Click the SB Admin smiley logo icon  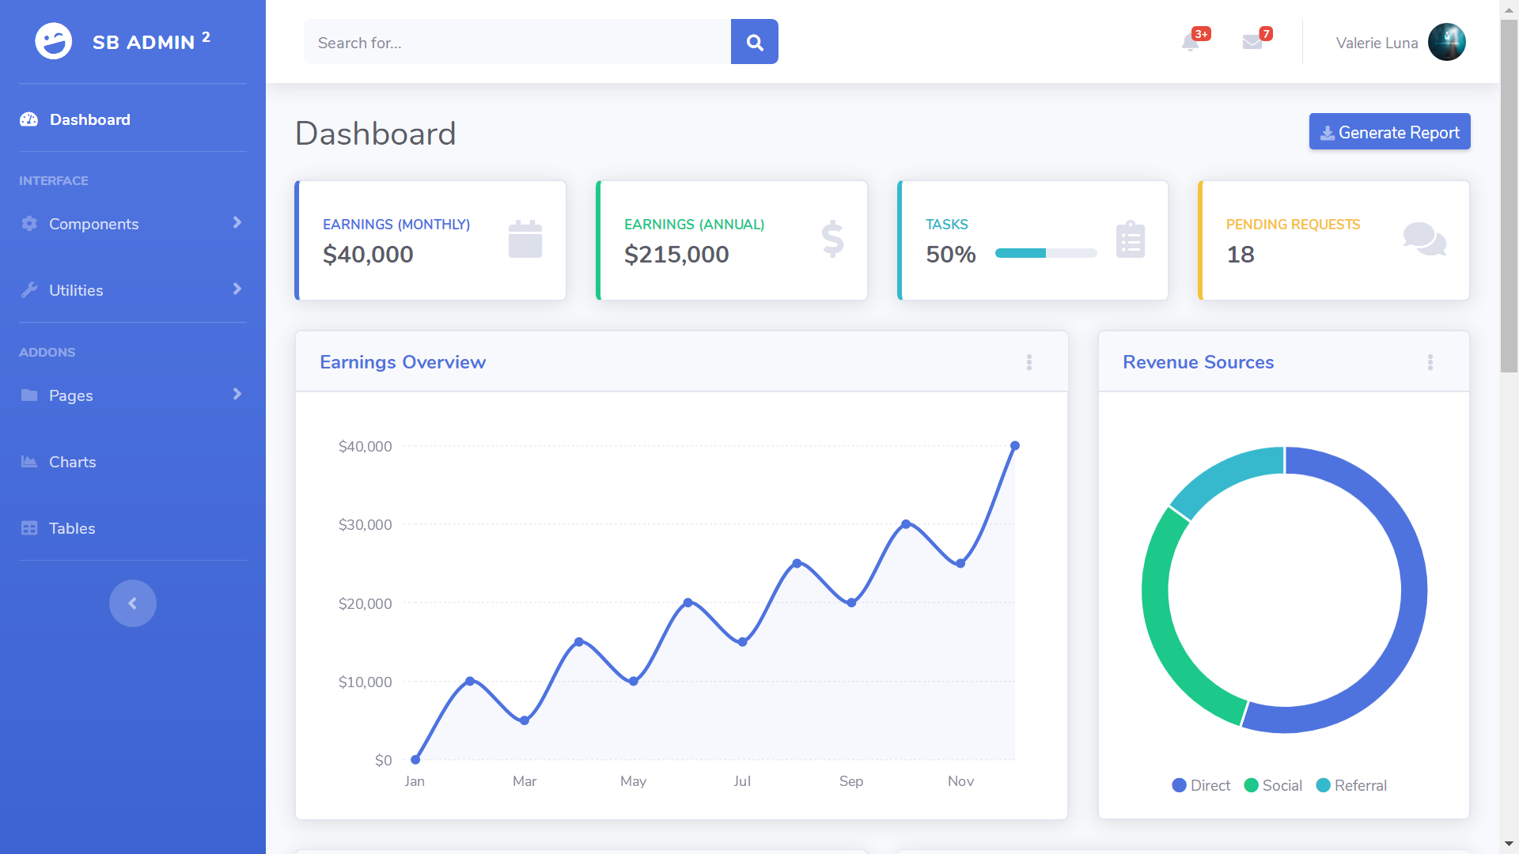52,41
